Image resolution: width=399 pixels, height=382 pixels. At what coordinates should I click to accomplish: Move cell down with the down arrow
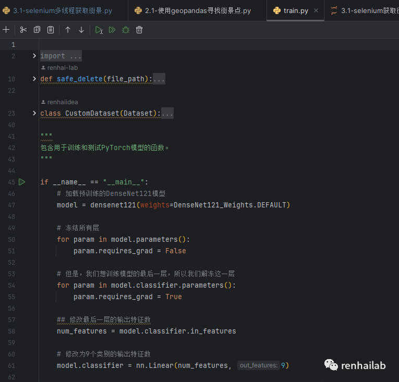[81, 30]
